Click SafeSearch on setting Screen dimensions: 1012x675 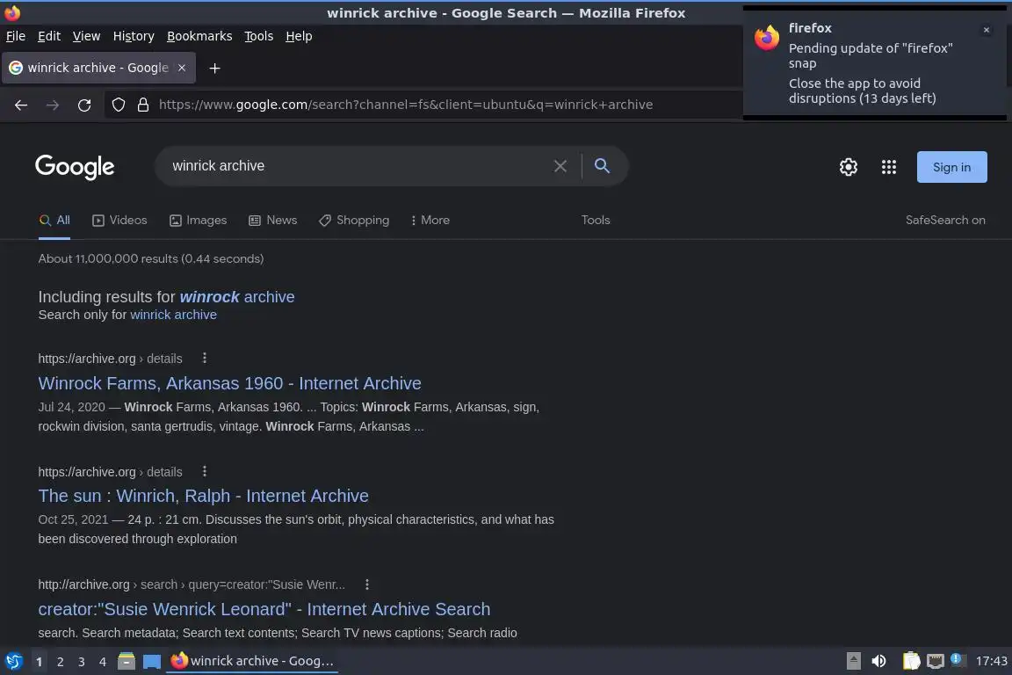(x=945, y=221)
